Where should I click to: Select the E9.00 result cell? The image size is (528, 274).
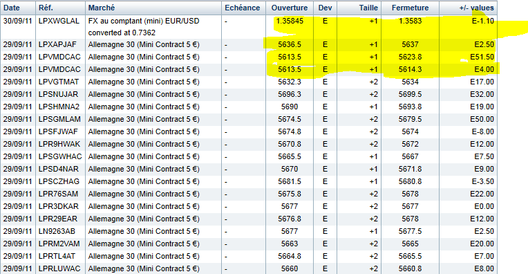[484, 170]
